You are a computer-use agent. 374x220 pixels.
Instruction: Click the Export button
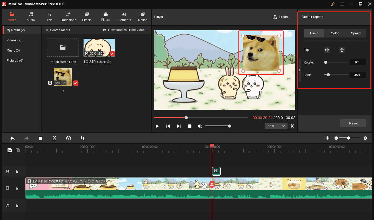tap(280, 17)
